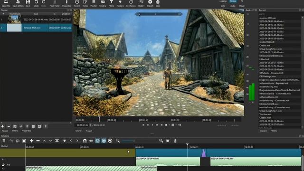The image size is (304, 171).
Task: Lift the clip with the up chevron
Action: click(x=44, y=141)
